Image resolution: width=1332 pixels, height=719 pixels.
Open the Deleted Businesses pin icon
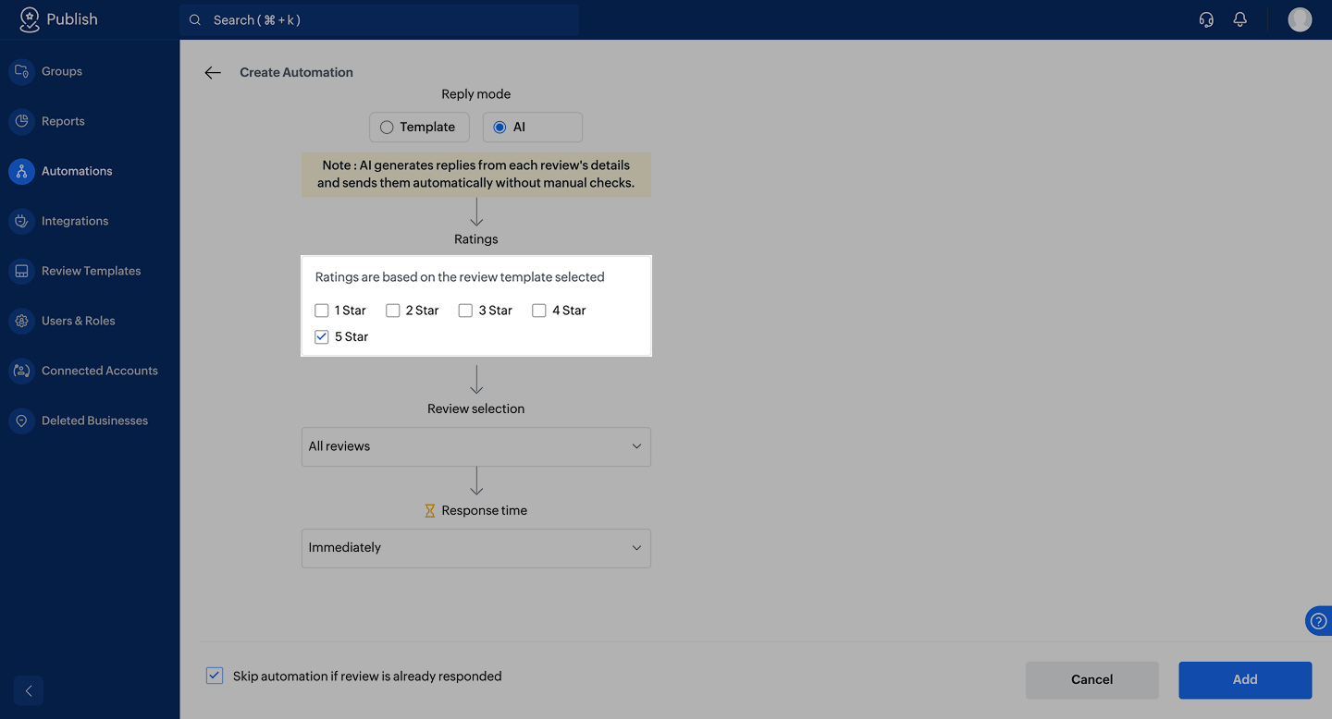click(21, 420)
